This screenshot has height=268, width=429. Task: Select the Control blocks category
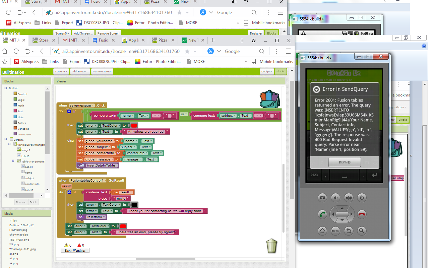(x=22, y=94)
